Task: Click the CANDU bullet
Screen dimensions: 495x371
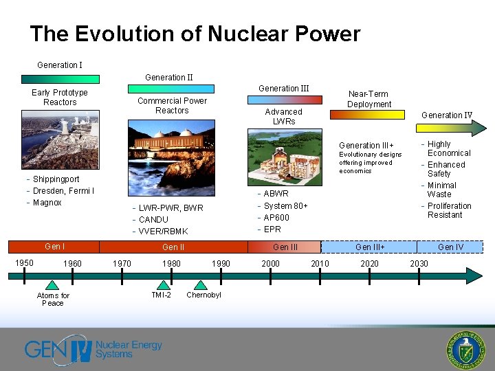Action: pyautogui.click(x=151, y=220)
